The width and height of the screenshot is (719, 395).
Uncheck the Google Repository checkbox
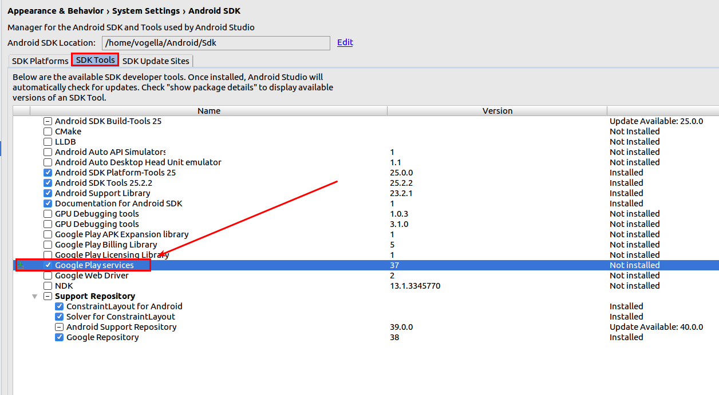click(x=59, y=337)
